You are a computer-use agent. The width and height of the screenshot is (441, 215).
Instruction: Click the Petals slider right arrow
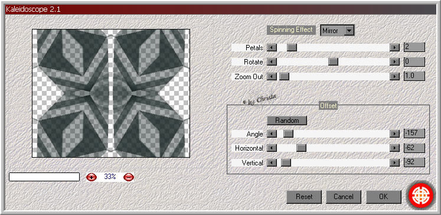[394, 47]
